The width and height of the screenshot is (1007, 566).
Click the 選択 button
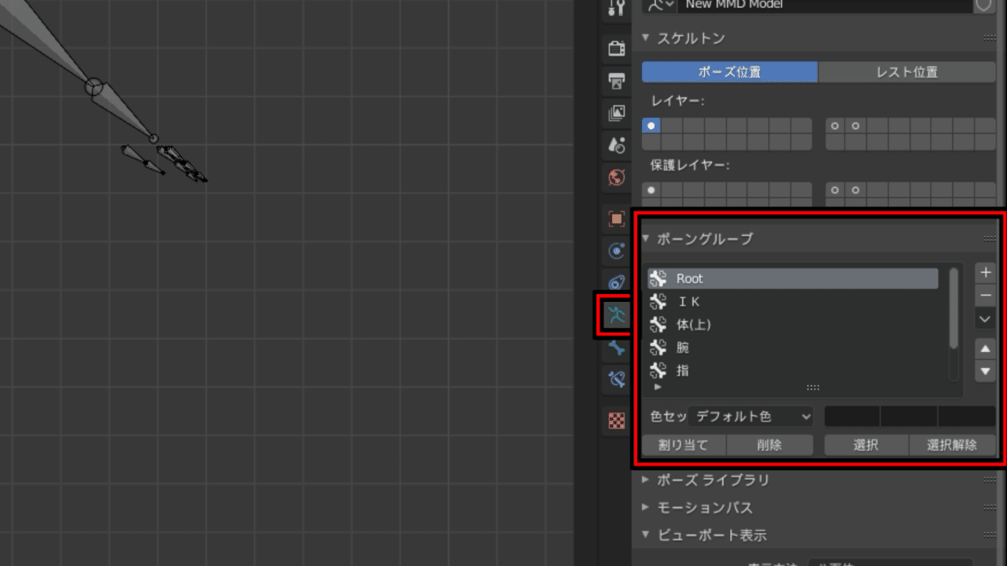(x=866, y=445)
